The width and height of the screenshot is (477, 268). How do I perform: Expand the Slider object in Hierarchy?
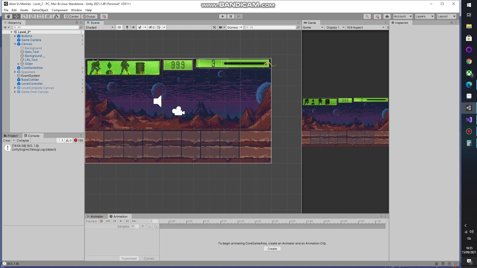pos(19,64)
